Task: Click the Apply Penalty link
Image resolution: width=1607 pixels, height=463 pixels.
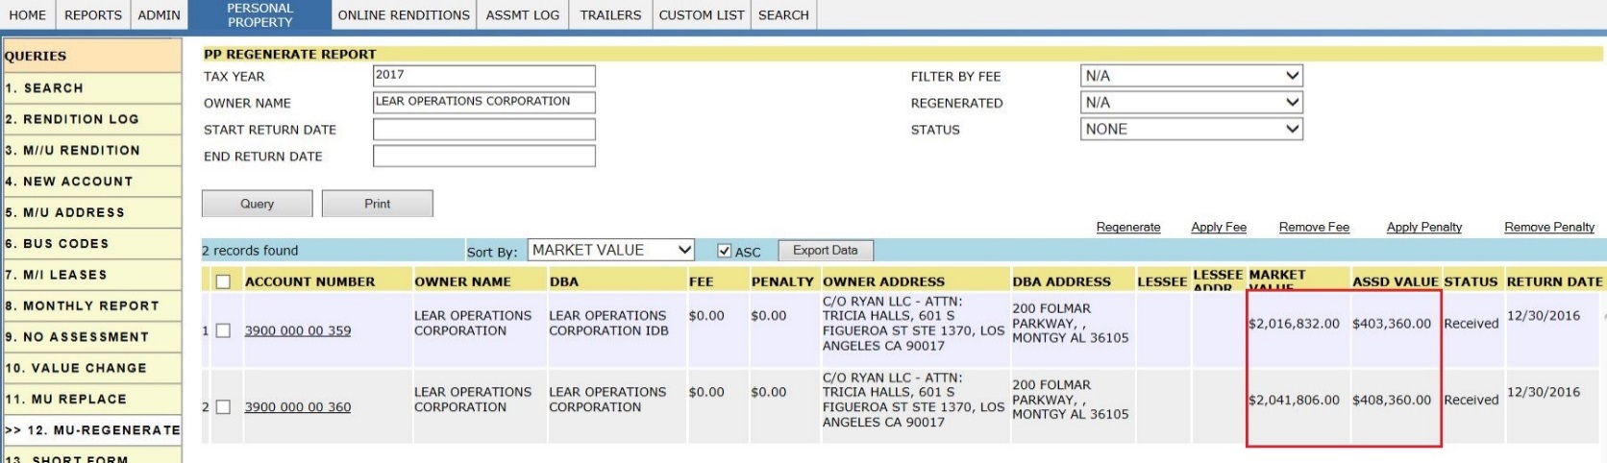Action: [x=1423, y=228]
